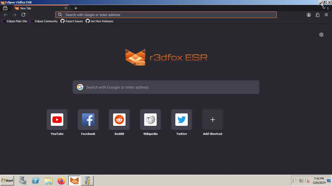Click the Google G icon in search box
Image resolution: width=332 pixels, height=186 pixels.
[80, 87]
